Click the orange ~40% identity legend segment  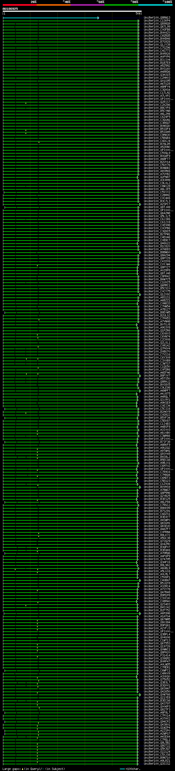[x=54, y=5]
